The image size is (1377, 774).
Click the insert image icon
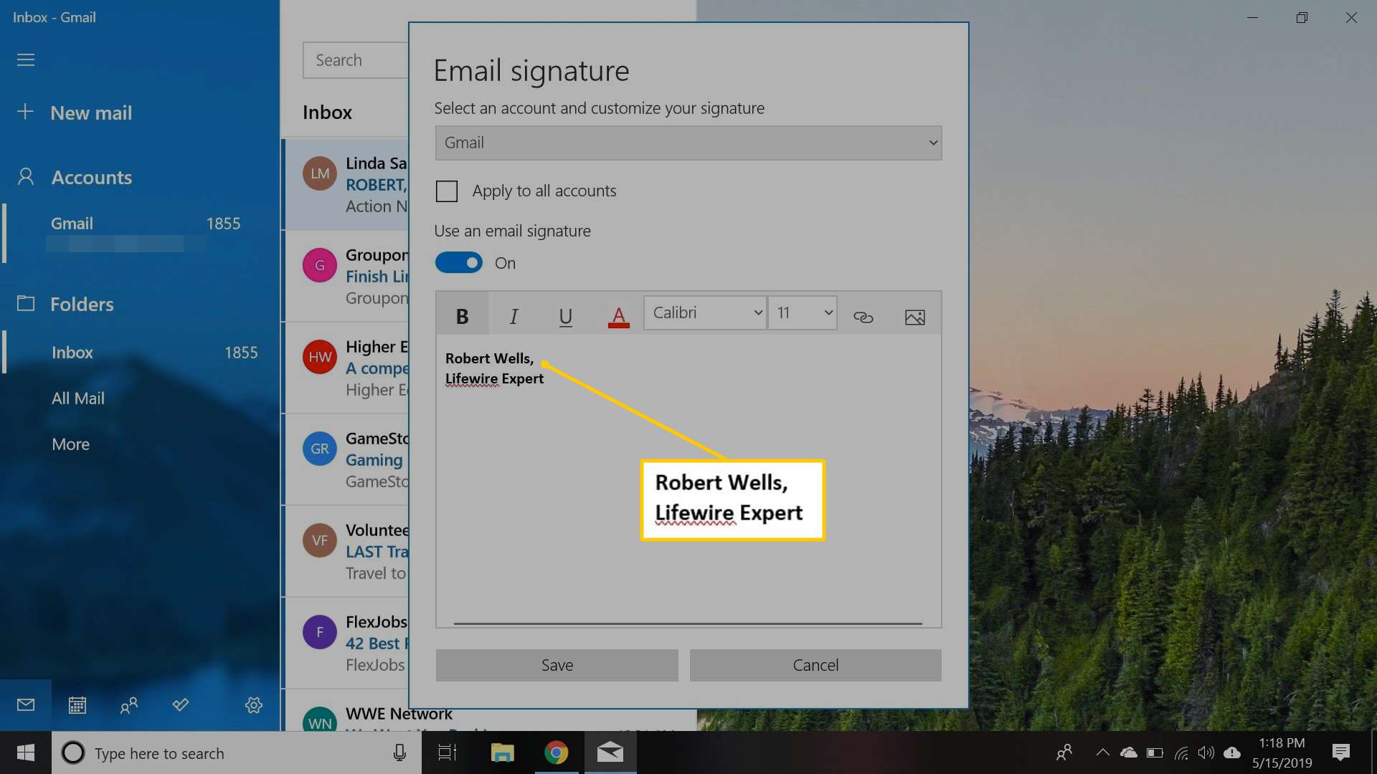[x=914, y=315]
